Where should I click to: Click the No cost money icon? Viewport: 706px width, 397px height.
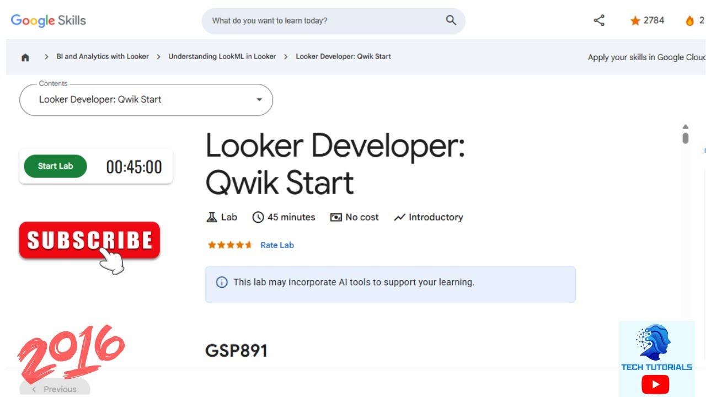336,217
